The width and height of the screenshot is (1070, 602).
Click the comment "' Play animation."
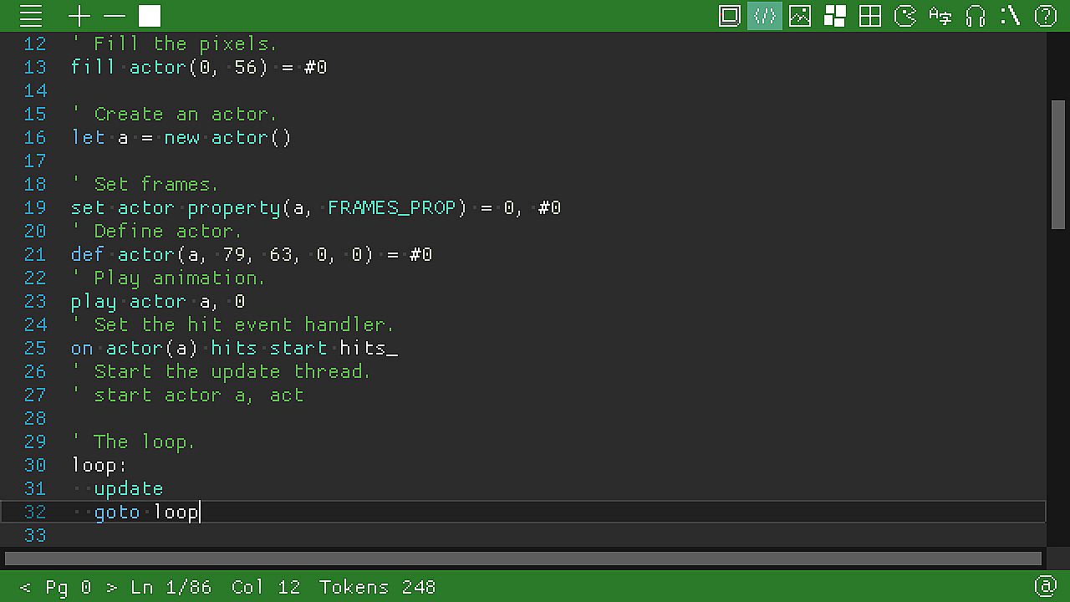point(168,278)
